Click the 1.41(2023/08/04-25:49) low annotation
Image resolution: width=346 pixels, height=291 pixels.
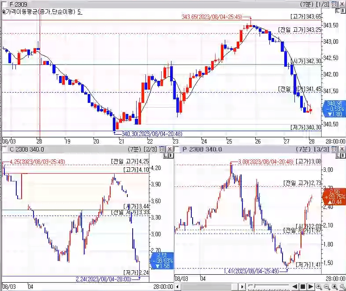coord(251,271)
